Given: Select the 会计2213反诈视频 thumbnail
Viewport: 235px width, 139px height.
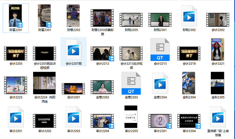Looking at the screenshot, I should (131, 54).
